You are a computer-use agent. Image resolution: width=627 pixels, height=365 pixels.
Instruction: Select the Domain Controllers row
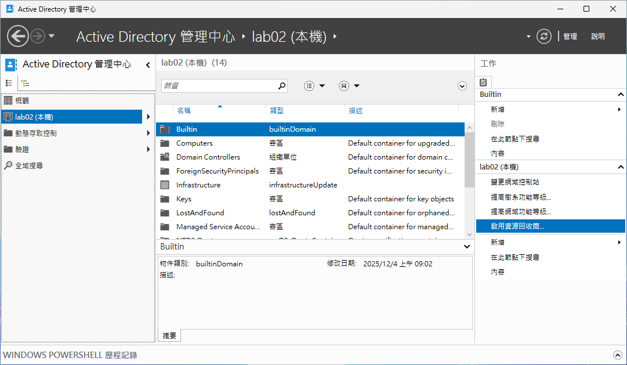[x=310, y=157]
